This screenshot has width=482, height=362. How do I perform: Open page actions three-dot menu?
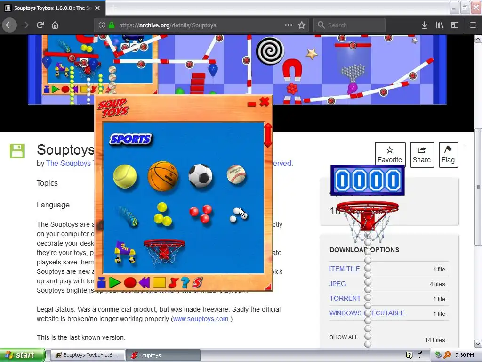point(289,25)
